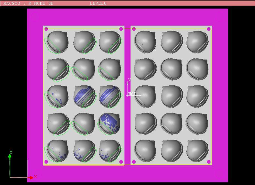Screen dimensions: 255x185
Task: Select third-row left cavity with small blue spots
Action: (x=57, y=97)
